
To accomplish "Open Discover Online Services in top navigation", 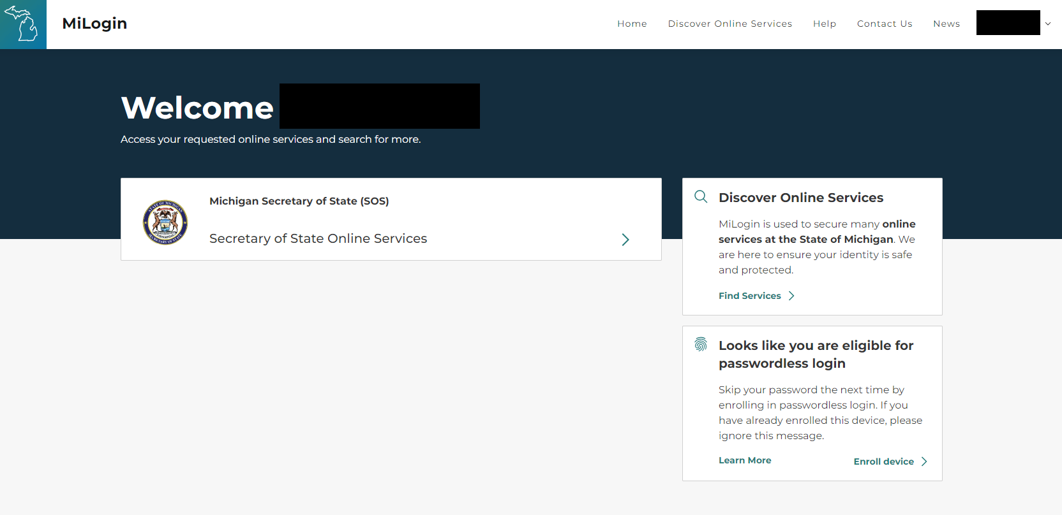I will (x=730, y=24).
